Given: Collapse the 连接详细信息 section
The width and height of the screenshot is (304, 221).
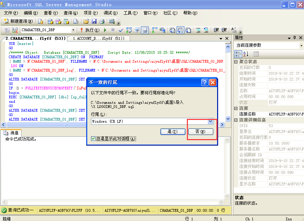Looking at the screenshot, I should click(236, 120).
